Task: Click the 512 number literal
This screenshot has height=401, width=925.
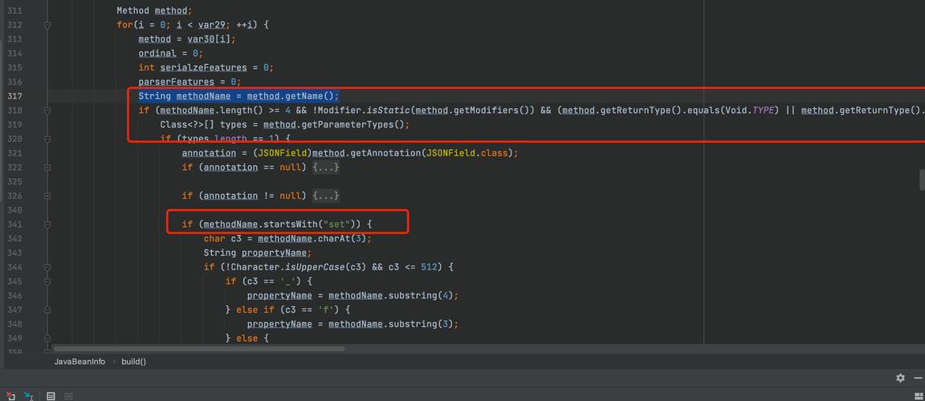Action: point(430,267)
